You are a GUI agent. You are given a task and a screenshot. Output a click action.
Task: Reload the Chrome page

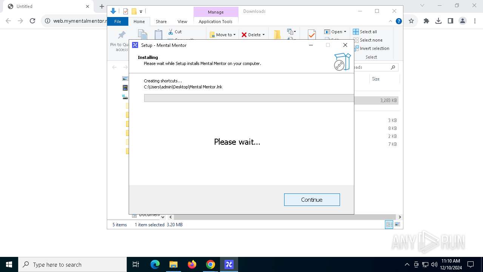(32, 21)
